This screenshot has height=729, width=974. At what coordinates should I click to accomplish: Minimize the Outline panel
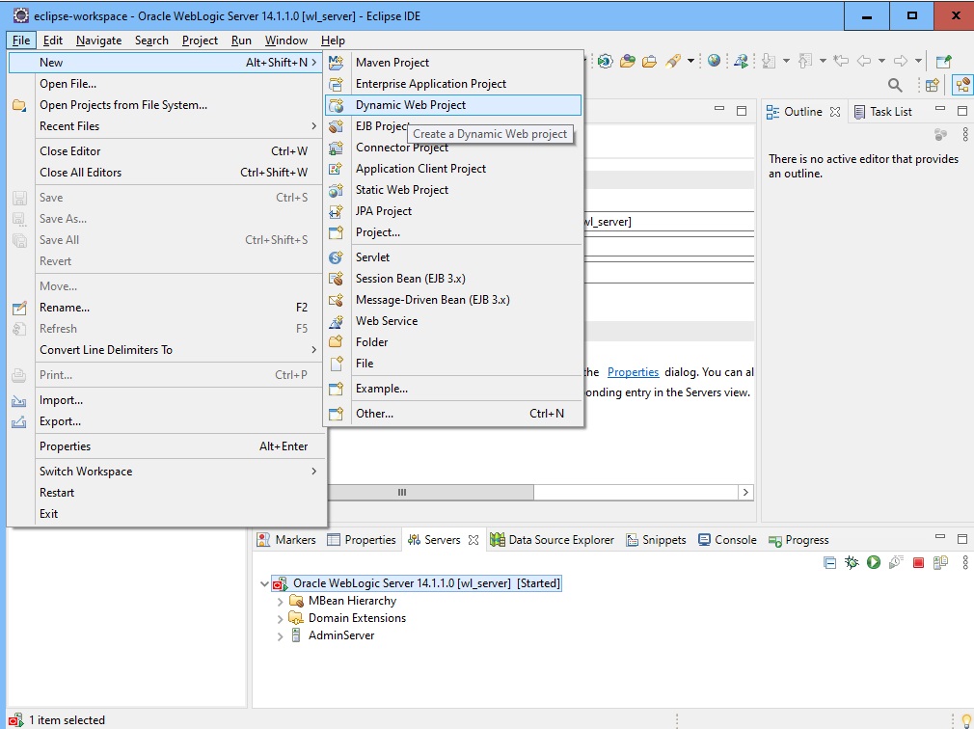click(940, 109)
